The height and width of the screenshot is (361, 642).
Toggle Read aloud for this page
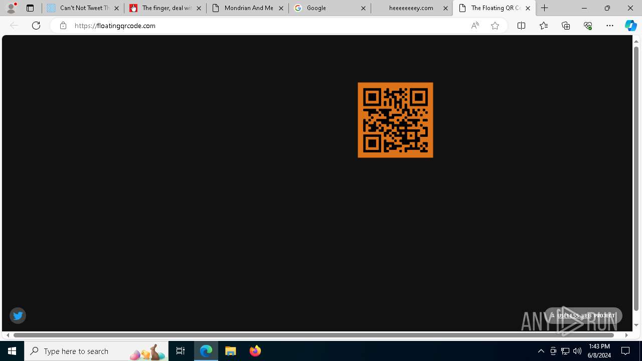coord(475,26)
